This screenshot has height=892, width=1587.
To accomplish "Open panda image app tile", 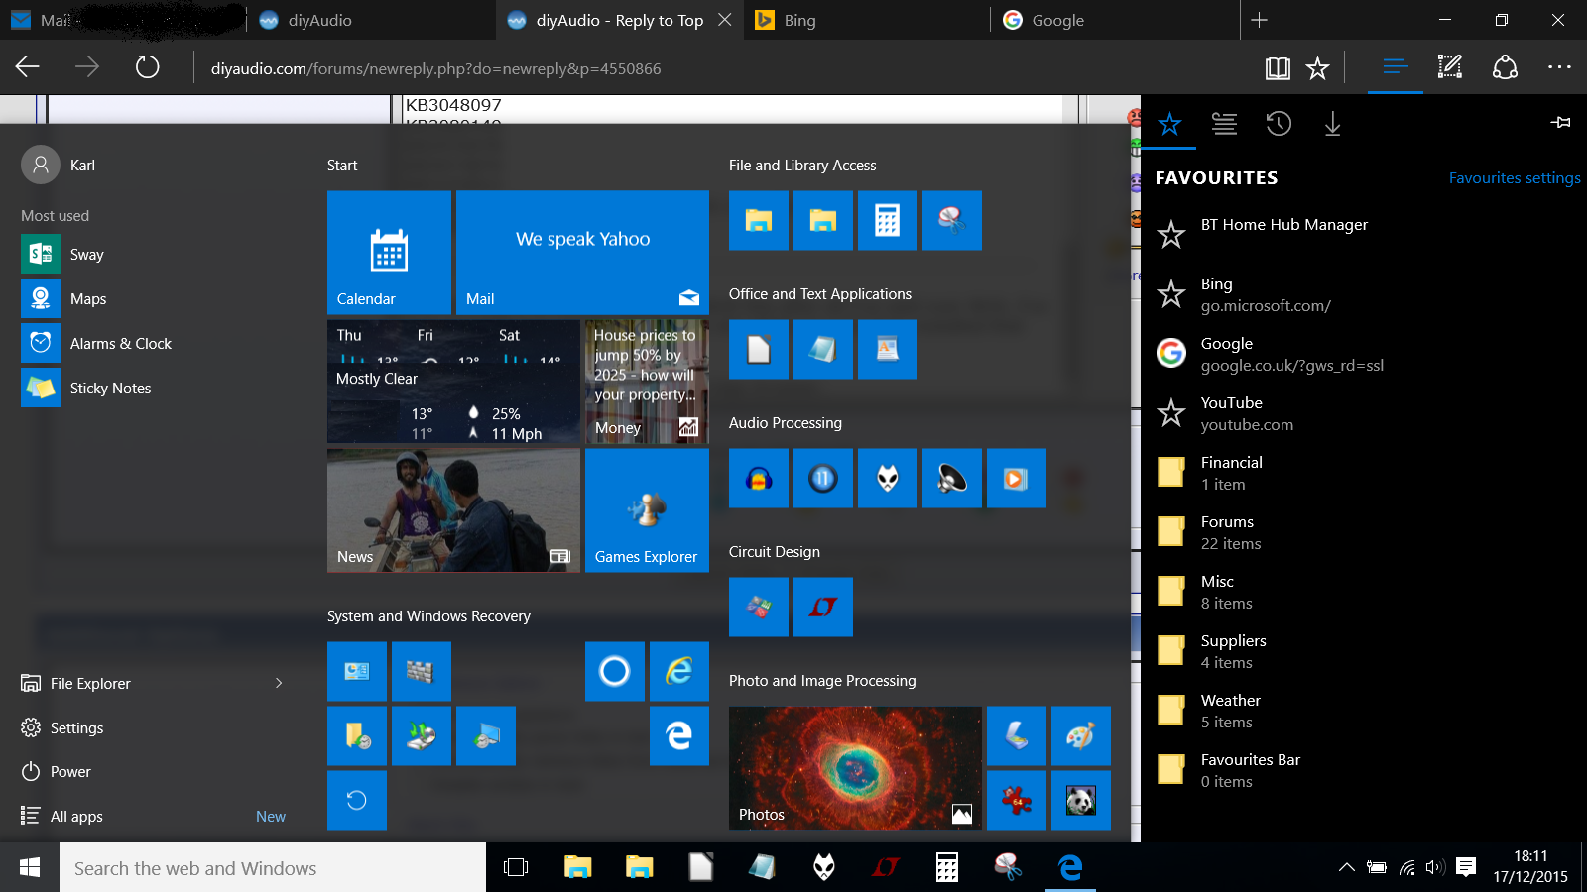I will 1081,801.
